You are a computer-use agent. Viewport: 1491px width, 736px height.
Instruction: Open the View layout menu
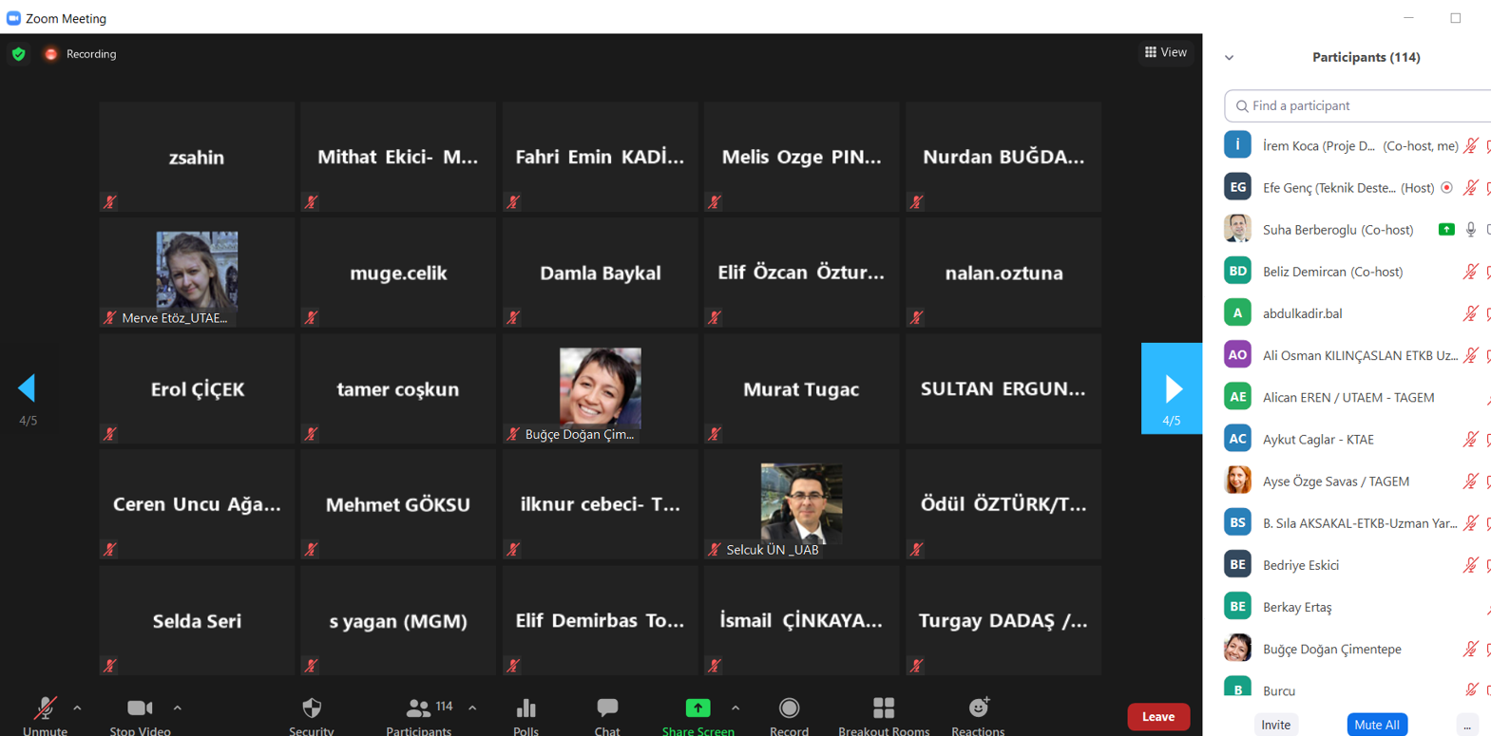1165,52
